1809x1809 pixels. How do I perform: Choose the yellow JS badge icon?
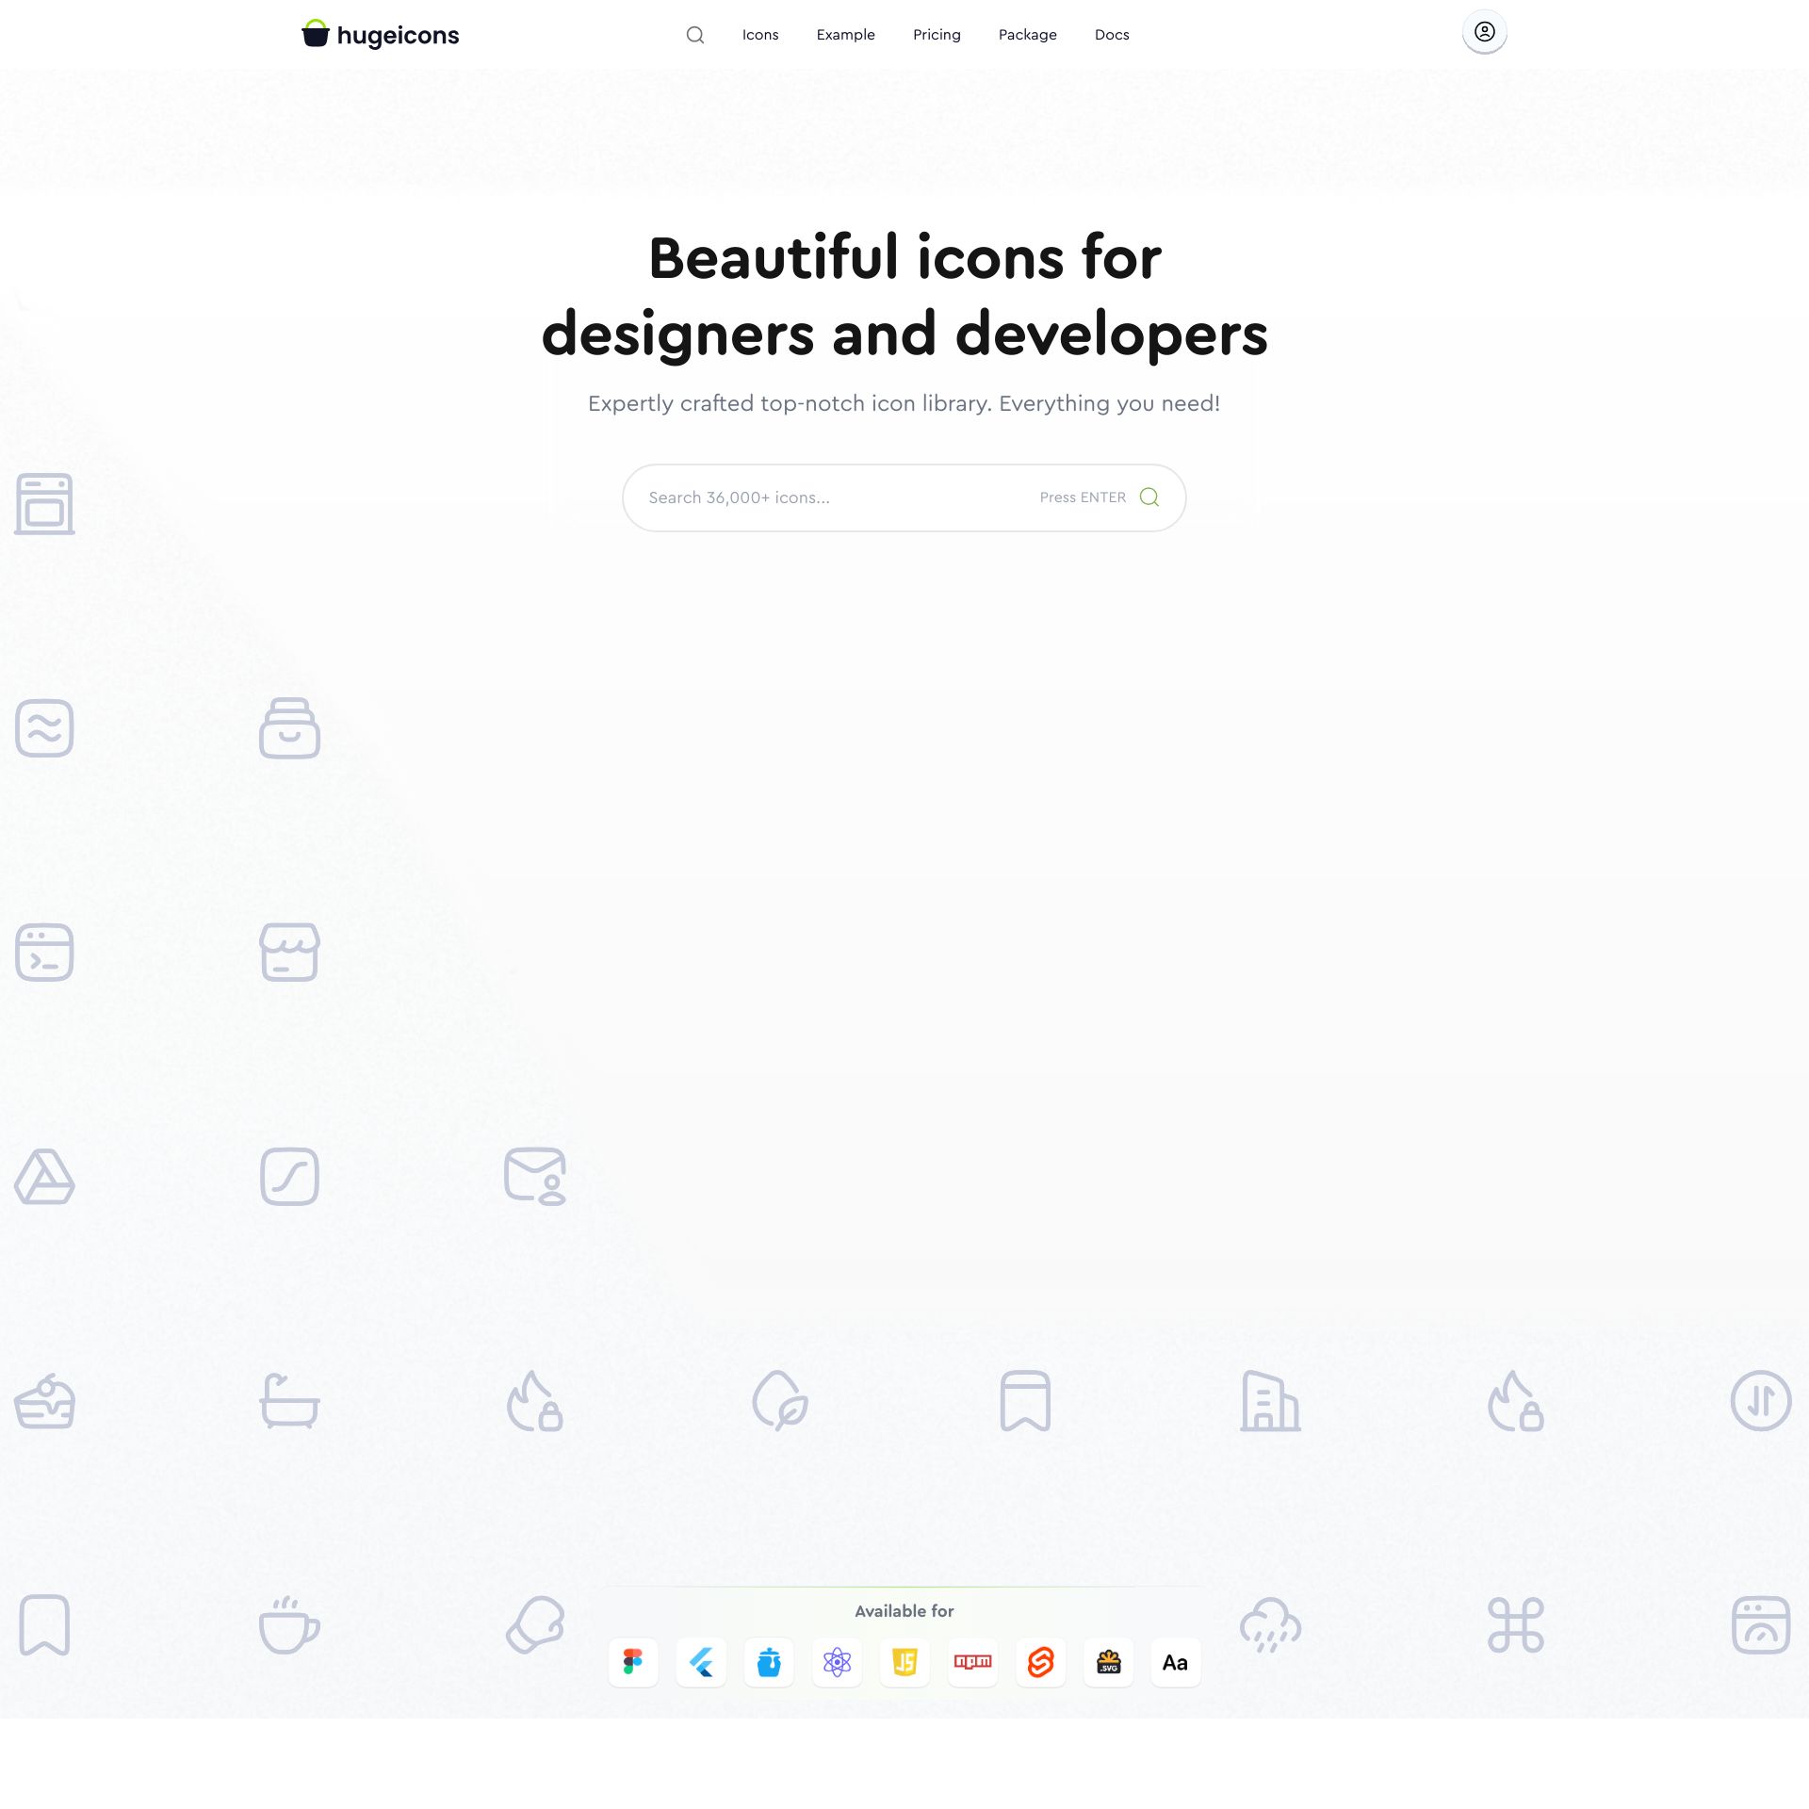(x=904, y=1662)
